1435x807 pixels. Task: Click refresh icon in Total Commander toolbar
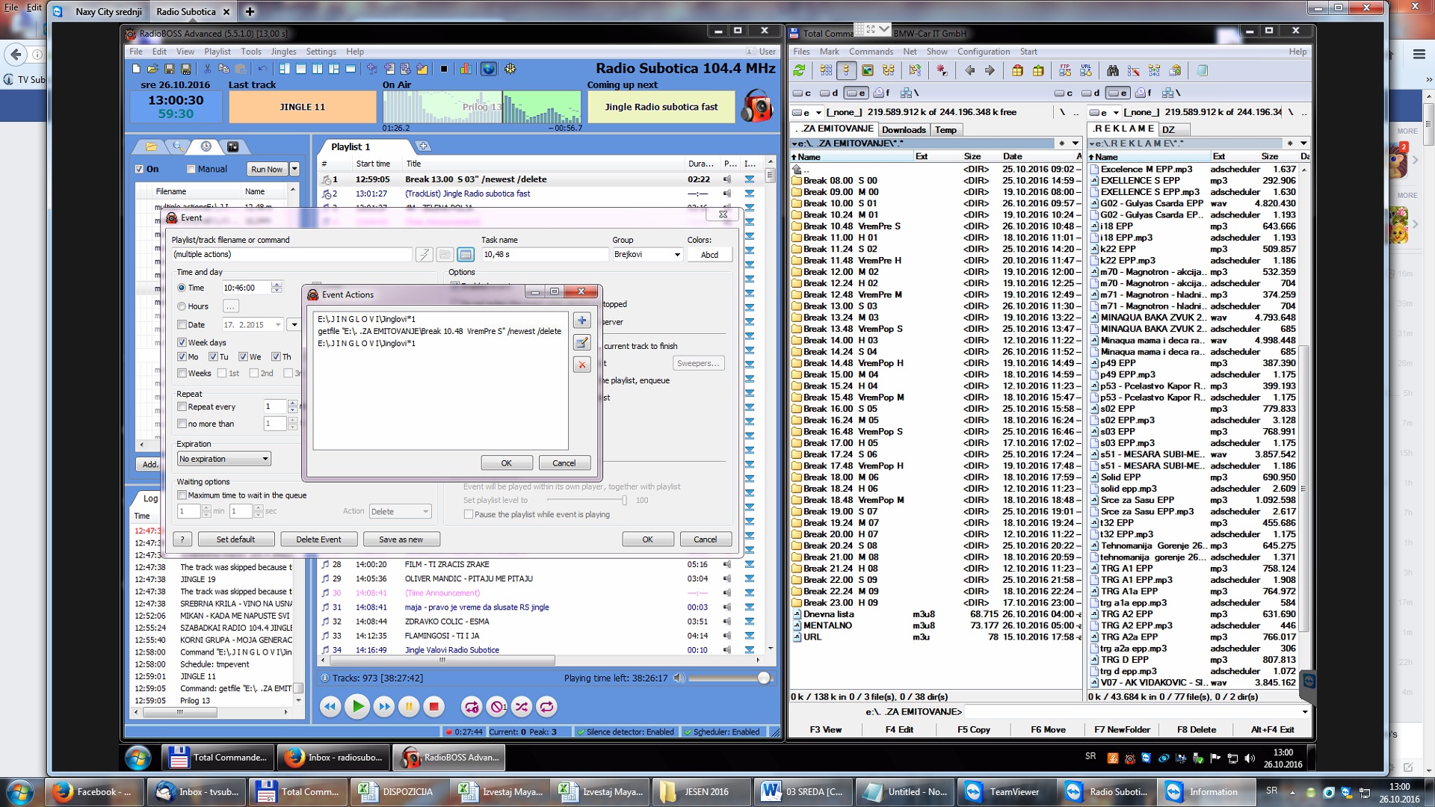click(x=800, y=70)
